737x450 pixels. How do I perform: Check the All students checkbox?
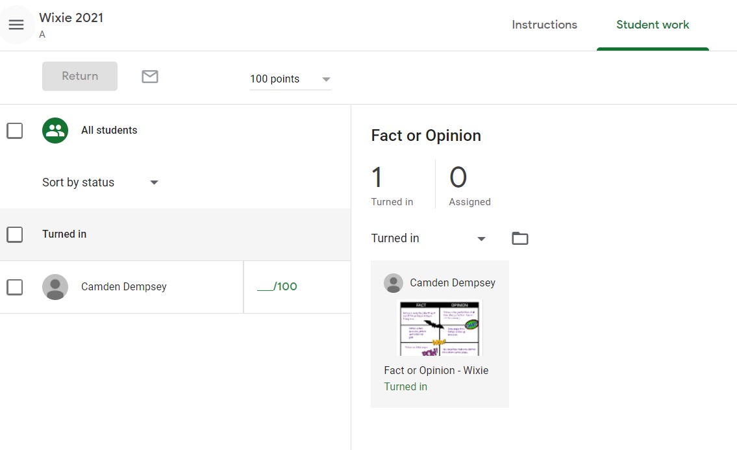pos(14,131)
